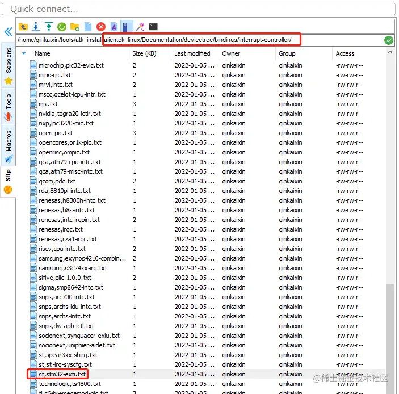This screenshot has height=394, width=399.
Task: Delete selection with the red X icon
Action: [101, 27]
